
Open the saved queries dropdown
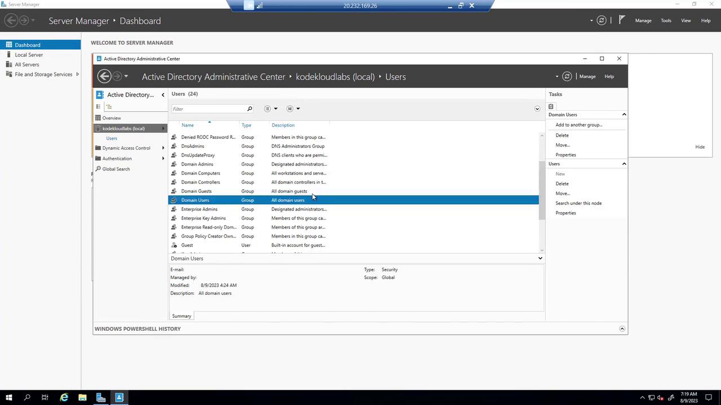click(293, 109)
